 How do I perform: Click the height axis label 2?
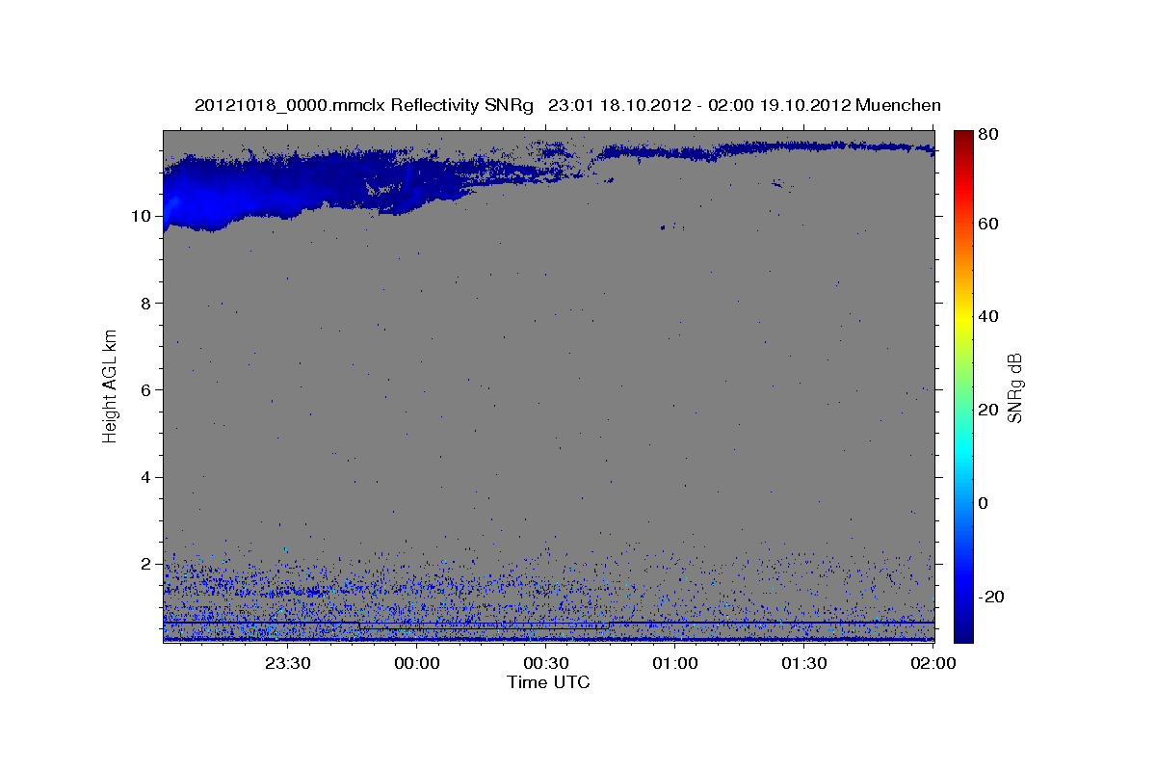coord(147,564)
